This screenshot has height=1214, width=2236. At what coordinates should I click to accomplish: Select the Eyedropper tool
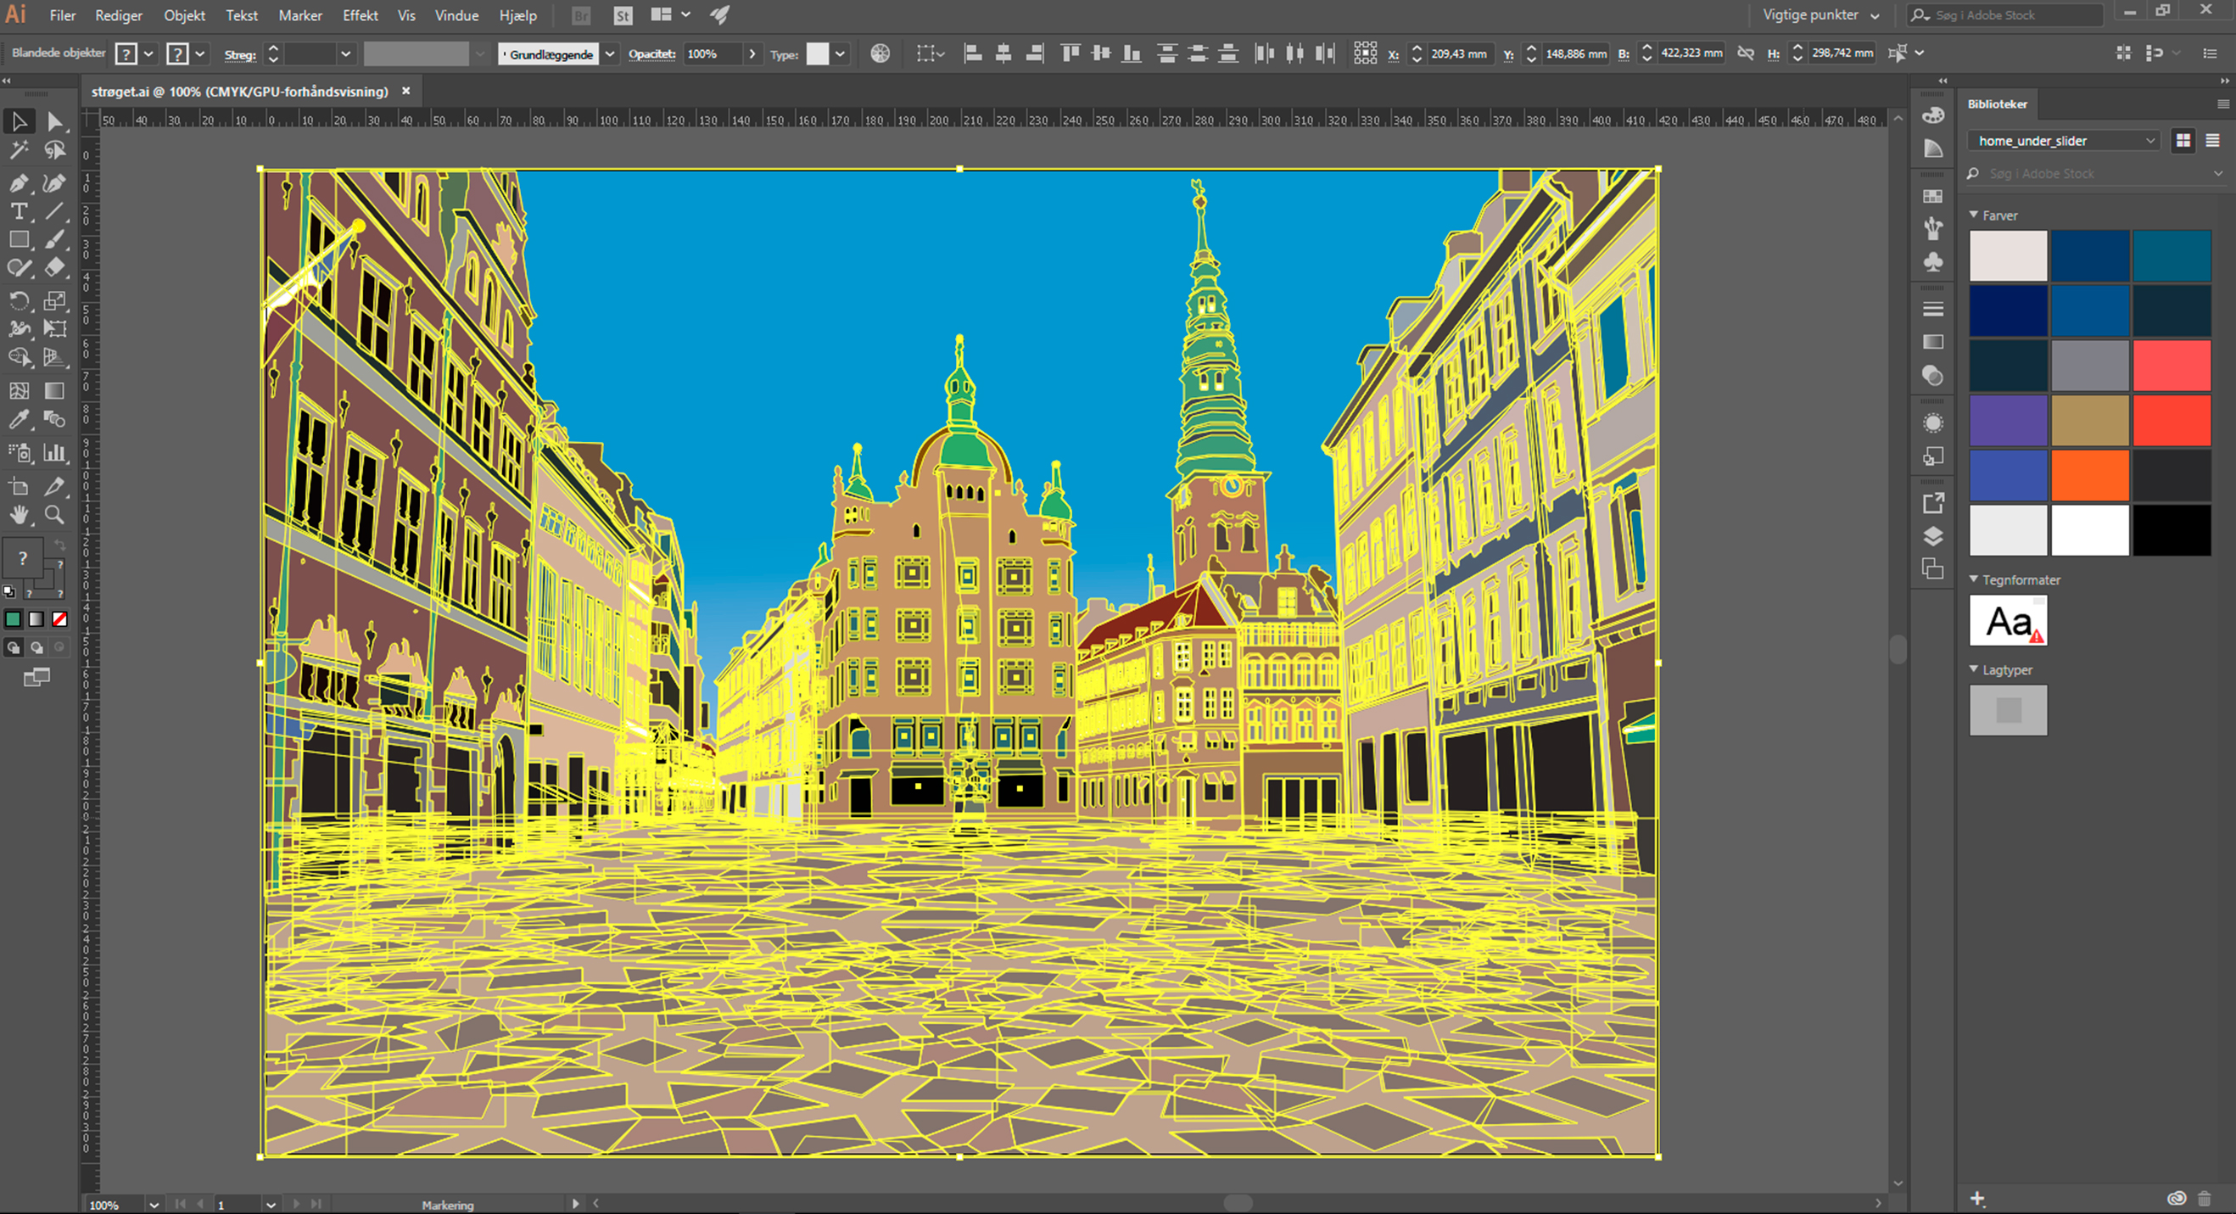(x=18, y=420)
